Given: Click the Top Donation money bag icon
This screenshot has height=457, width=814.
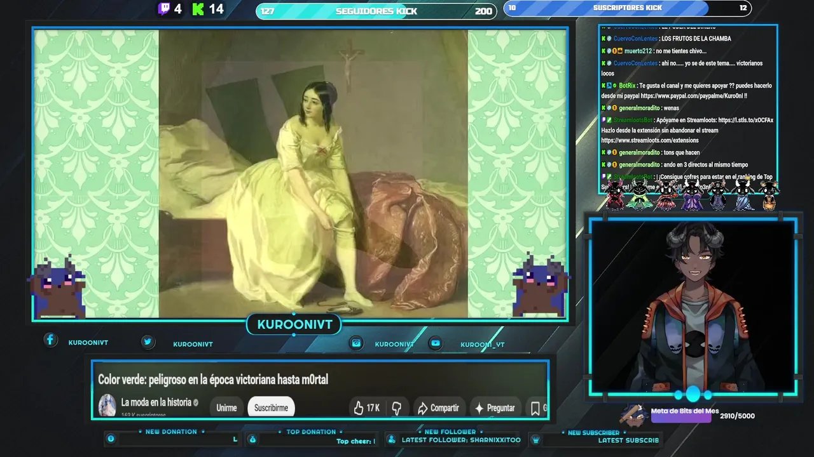Looking at the screenshot, I should click(252, 439).
